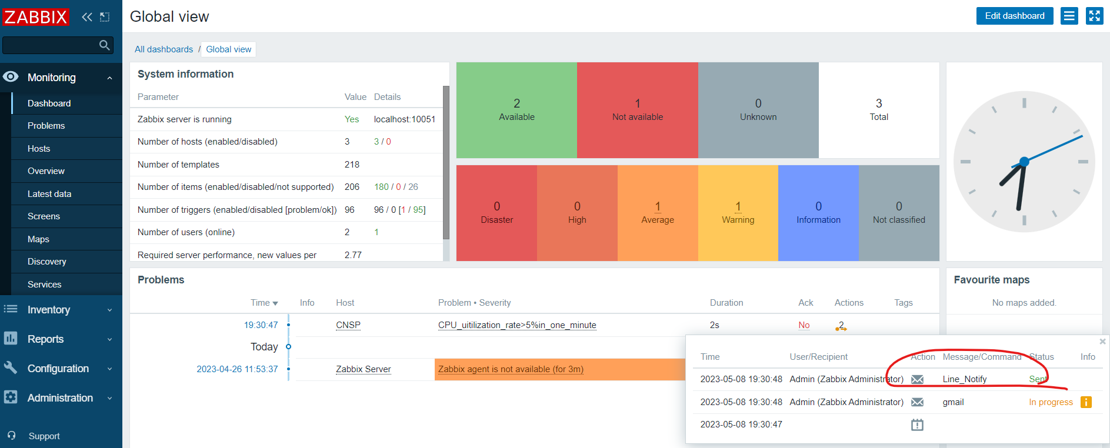Click the 'In progress' status text
Viewport: 1110px width, 448px height.
(1051, 402)
